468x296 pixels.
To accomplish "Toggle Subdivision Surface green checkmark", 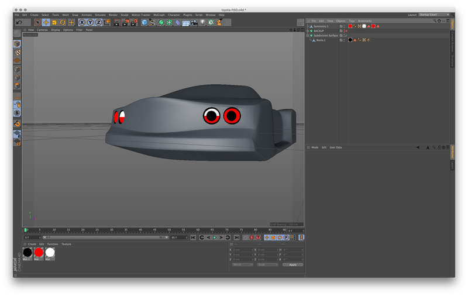I will [x=346, y=36].
